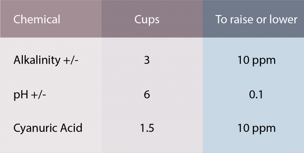The height and width of the screenshot is (153, 304).
Task: Select the 10 ppm value for Cyanuric Acid
Action: pyautogui.click(x=256, y=128)
